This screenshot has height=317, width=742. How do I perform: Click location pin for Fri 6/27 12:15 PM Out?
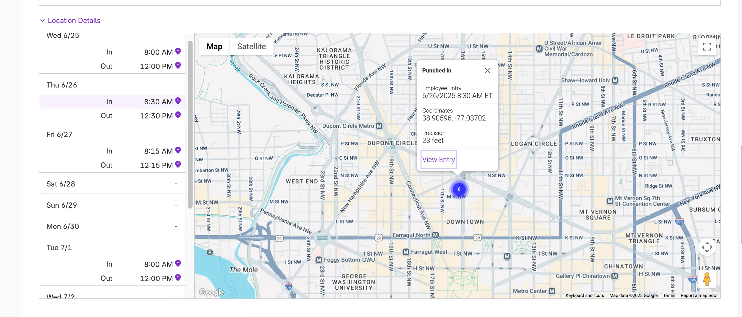[178, 165]
